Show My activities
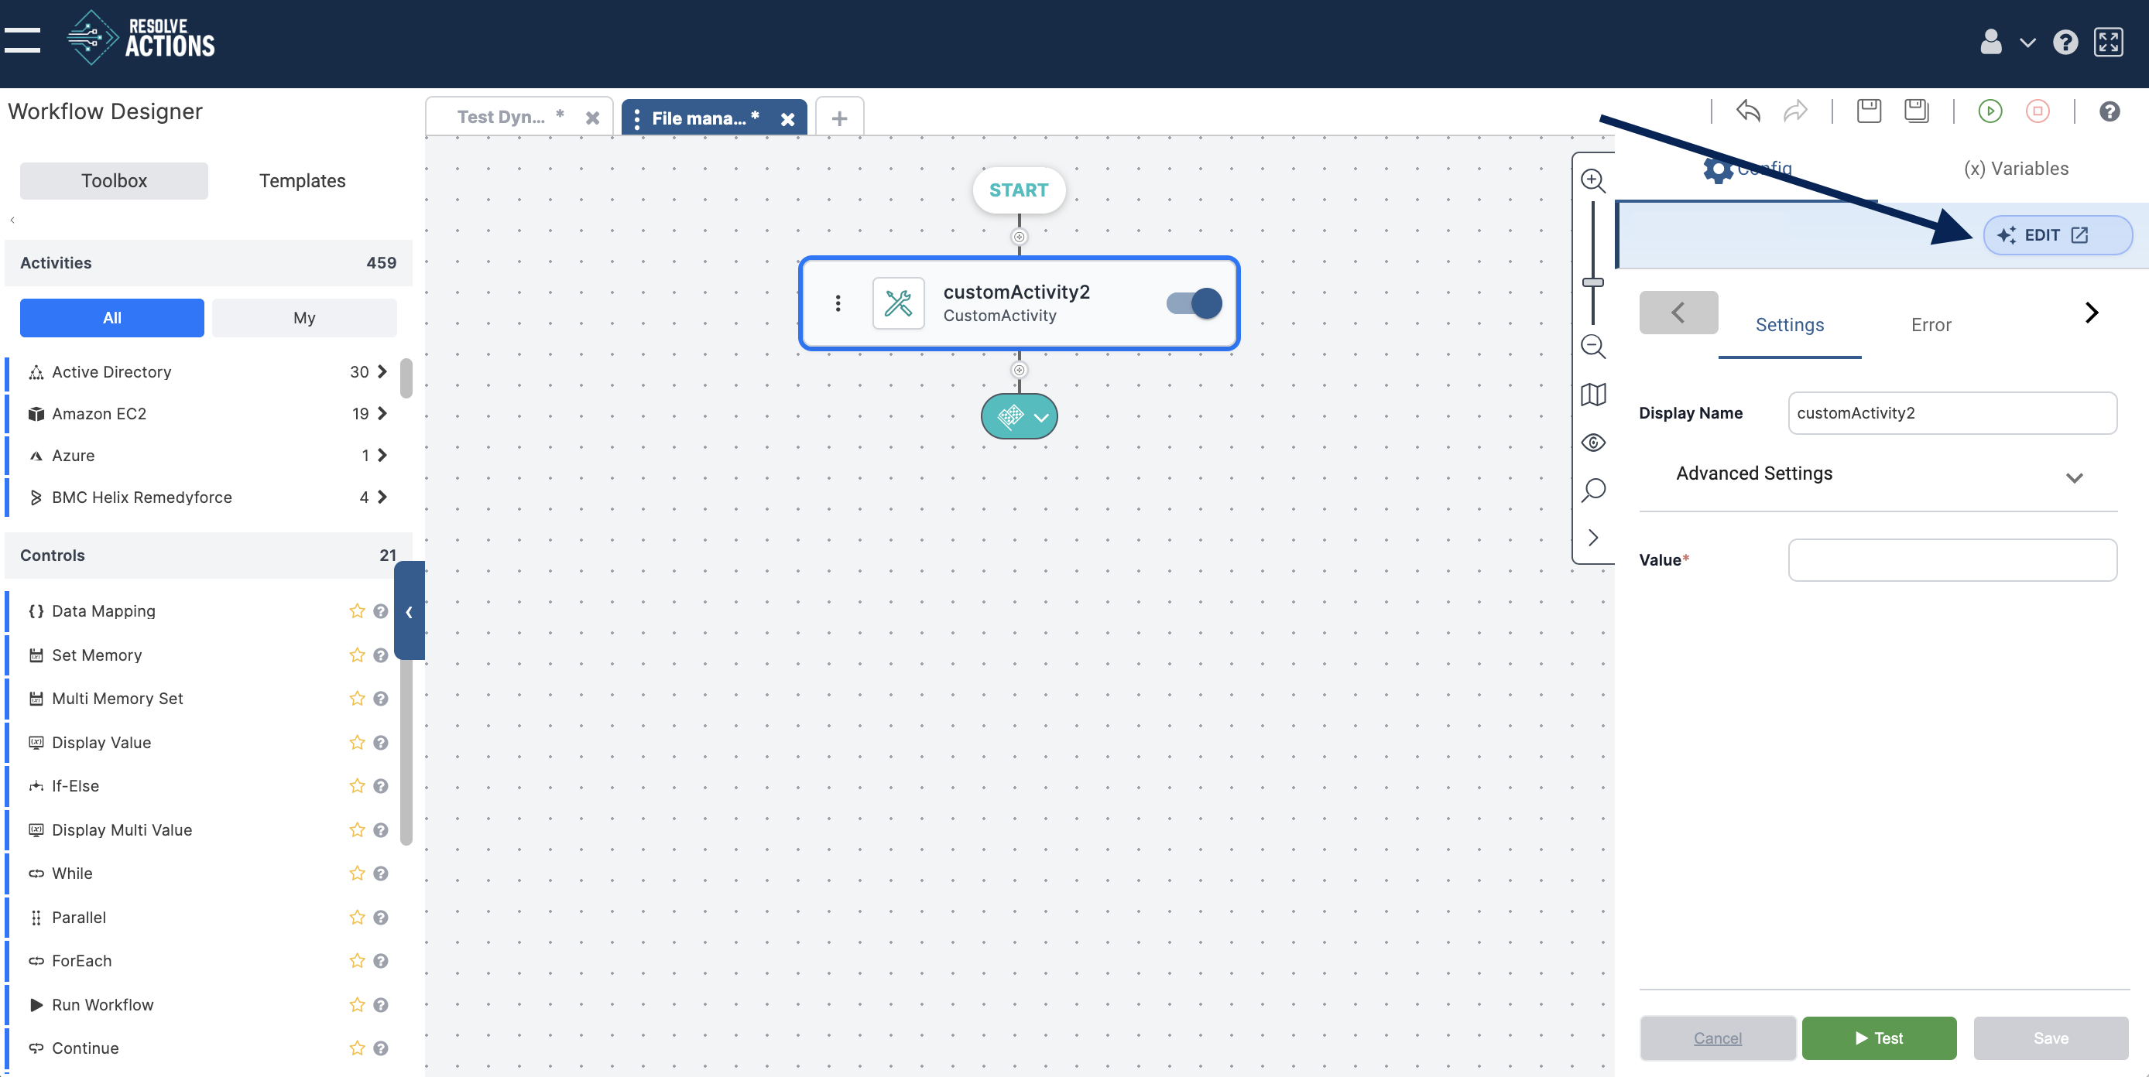2149x1077 pixels. tap(303, 317)
